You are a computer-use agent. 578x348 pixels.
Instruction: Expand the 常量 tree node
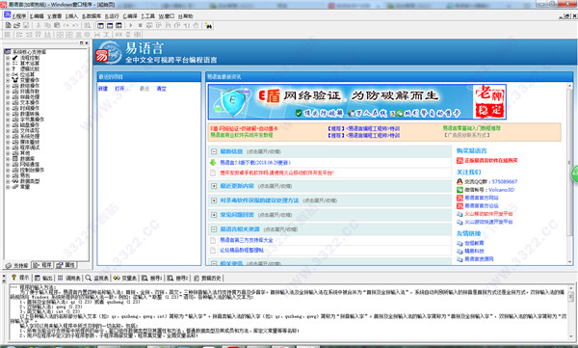tap(8, 187)
